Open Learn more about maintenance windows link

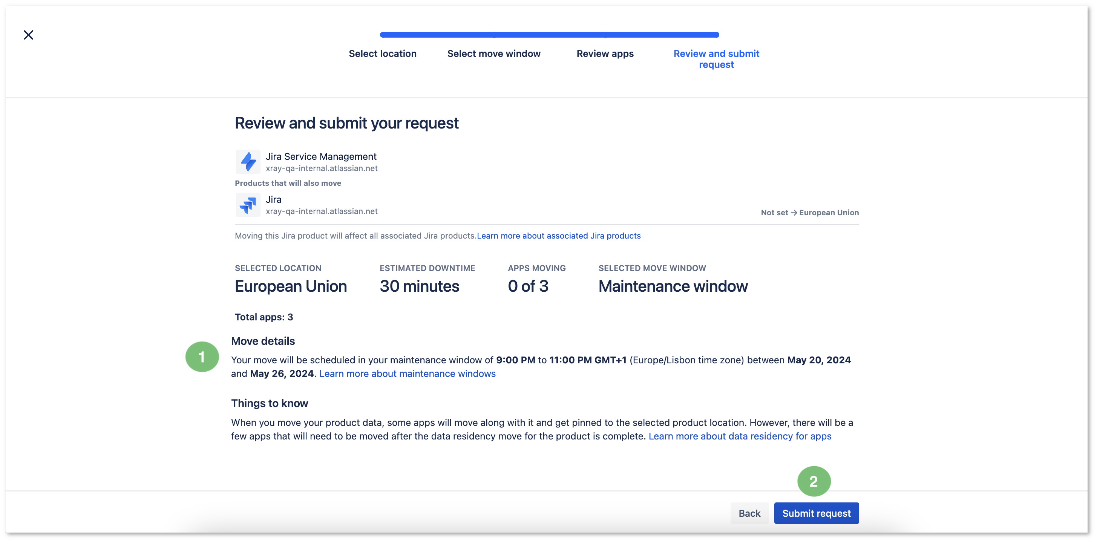[407, 374]
